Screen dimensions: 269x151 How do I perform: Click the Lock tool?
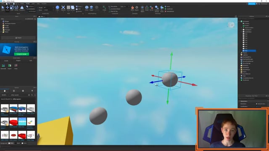pos(78,9)
